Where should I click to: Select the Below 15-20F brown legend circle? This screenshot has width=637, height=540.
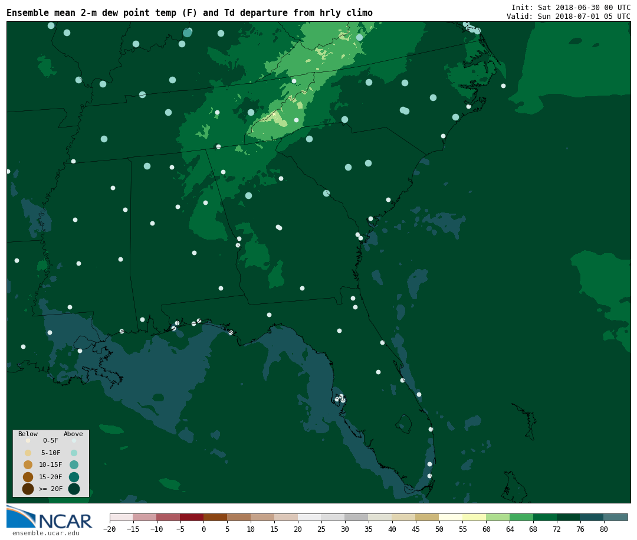[28, 477]
